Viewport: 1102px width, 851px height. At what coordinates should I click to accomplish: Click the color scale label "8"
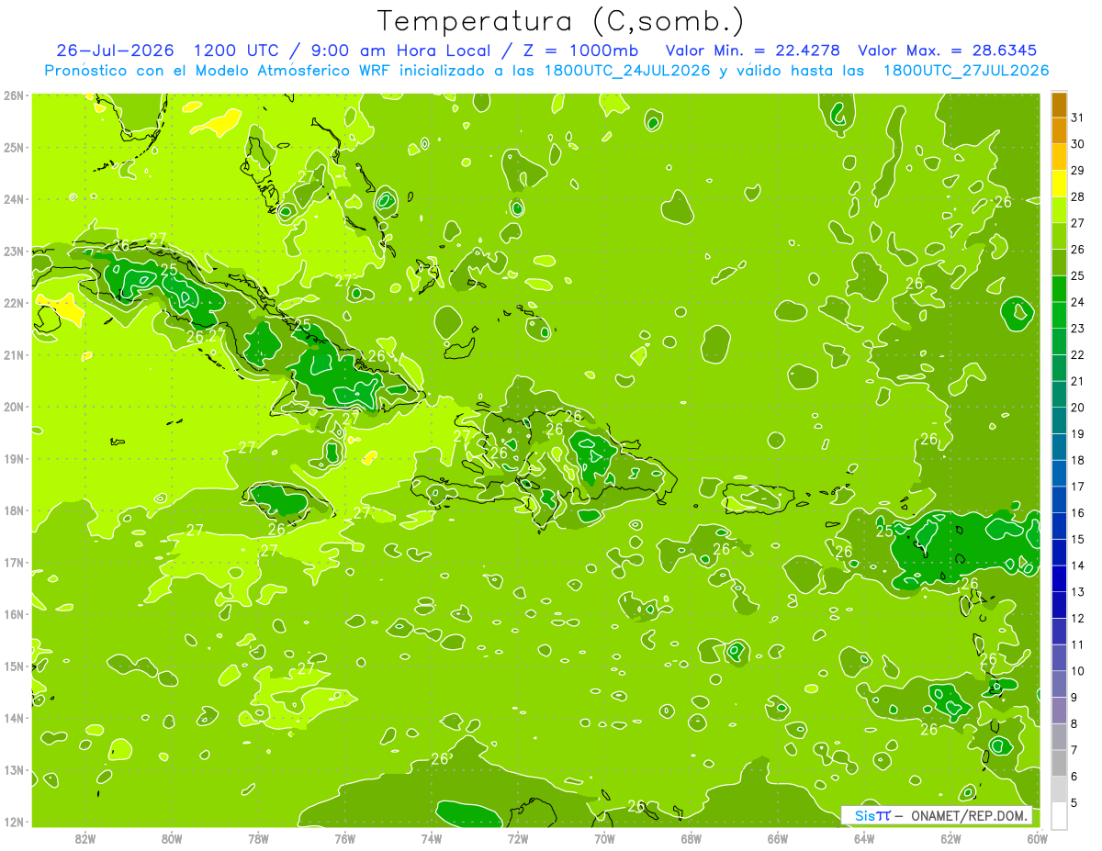[x=1074, y=723]
